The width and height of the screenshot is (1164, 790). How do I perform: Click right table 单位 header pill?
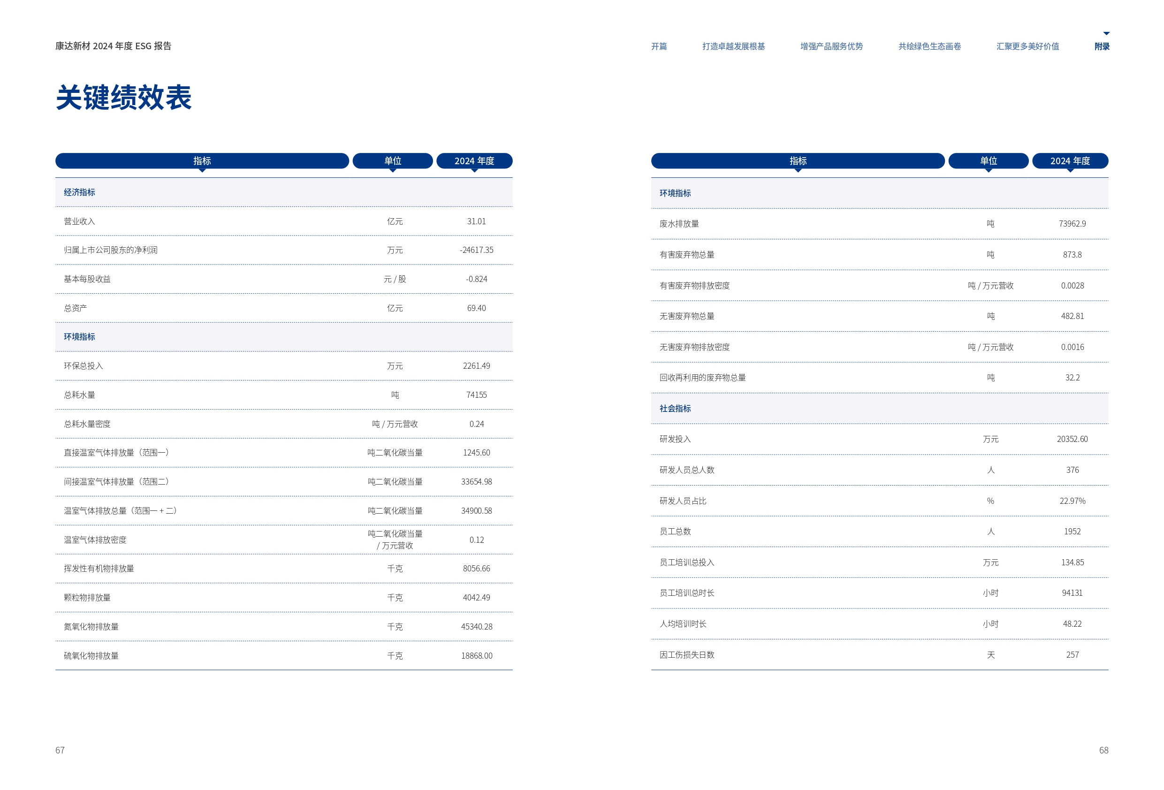click(988, 161)
